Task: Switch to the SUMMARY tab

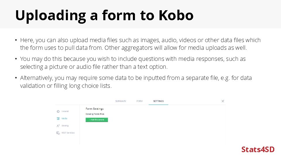Action: [121, 101]
